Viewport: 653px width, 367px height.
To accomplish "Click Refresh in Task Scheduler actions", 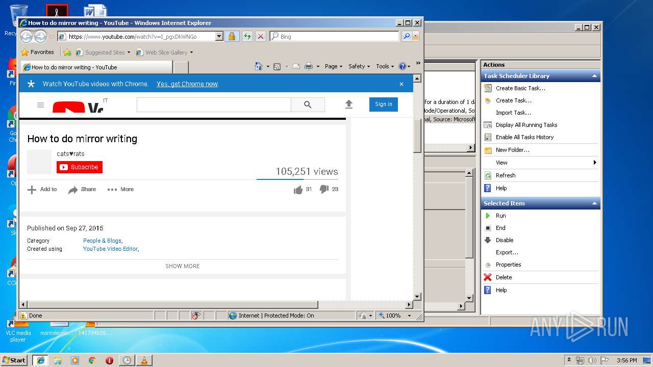I will [x=506, y=175].
